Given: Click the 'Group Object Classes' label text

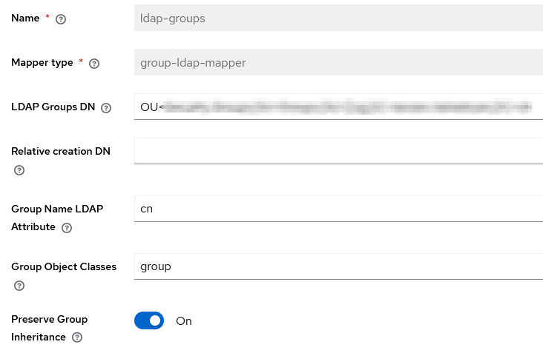Looking at the screenshot, I should [64, 266].
